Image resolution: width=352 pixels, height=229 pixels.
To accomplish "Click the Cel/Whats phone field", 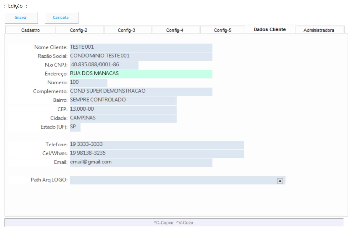I will point(157,154).
